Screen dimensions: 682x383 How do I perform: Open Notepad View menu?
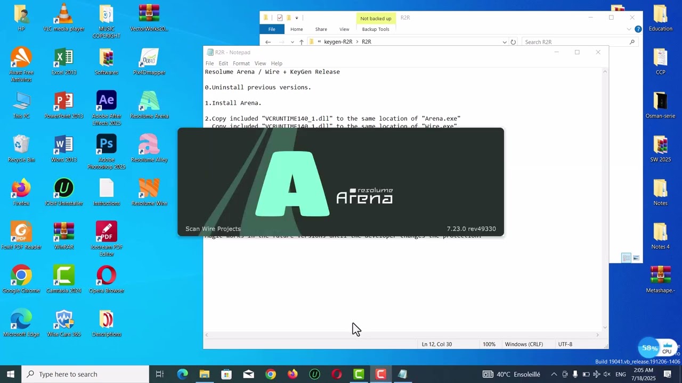coord(260,63)
